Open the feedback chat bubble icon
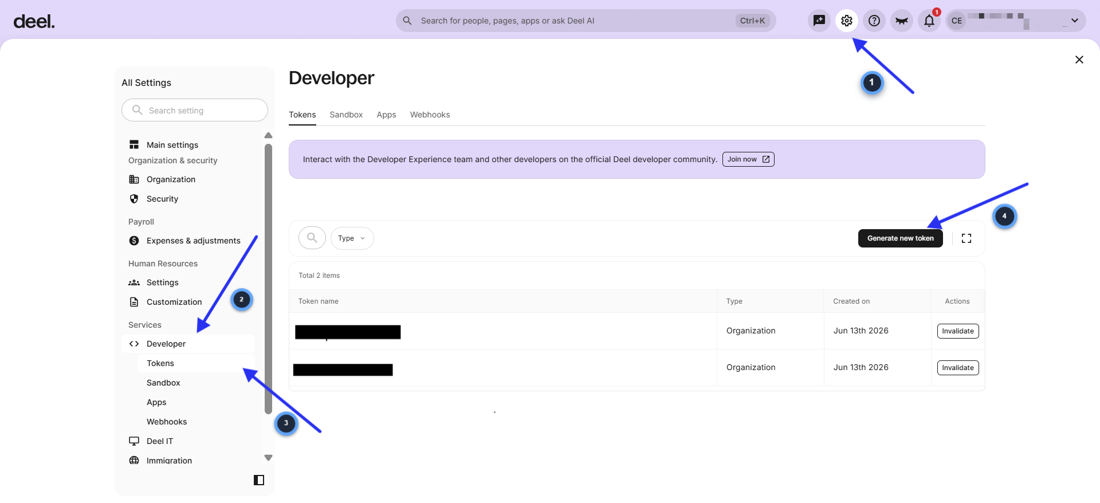 tap(819, 21)
